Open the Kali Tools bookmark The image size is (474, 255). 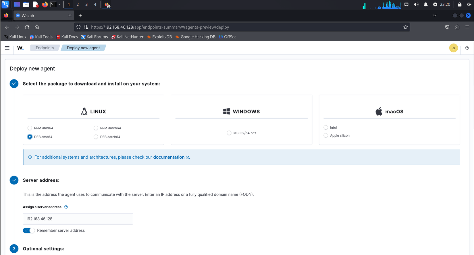tap(41, 37)
